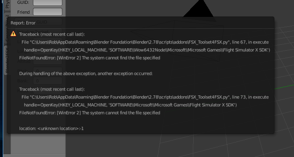Image resolution: width=294 pixels, height=157 pixels.
Task: Click the "location: <unknown location>" line
Action: [51, 128]
